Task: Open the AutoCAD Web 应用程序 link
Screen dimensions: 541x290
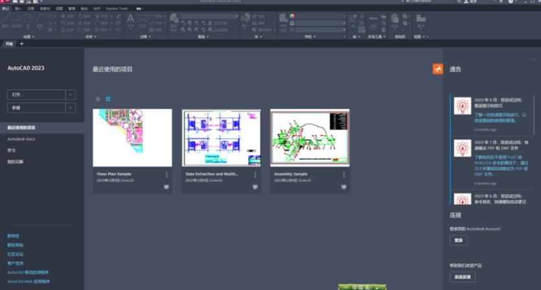Action: click(29, 282)
